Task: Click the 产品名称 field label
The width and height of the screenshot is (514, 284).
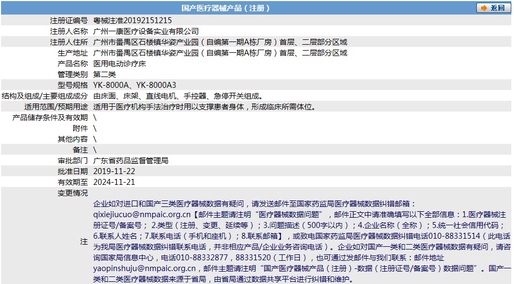Action: point(73,64)
